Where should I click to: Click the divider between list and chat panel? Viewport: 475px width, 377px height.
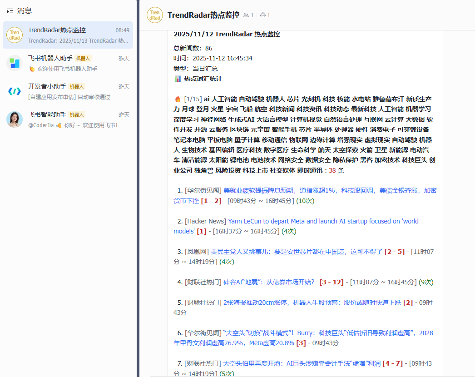pyautogui.click(x=138, y=188)
